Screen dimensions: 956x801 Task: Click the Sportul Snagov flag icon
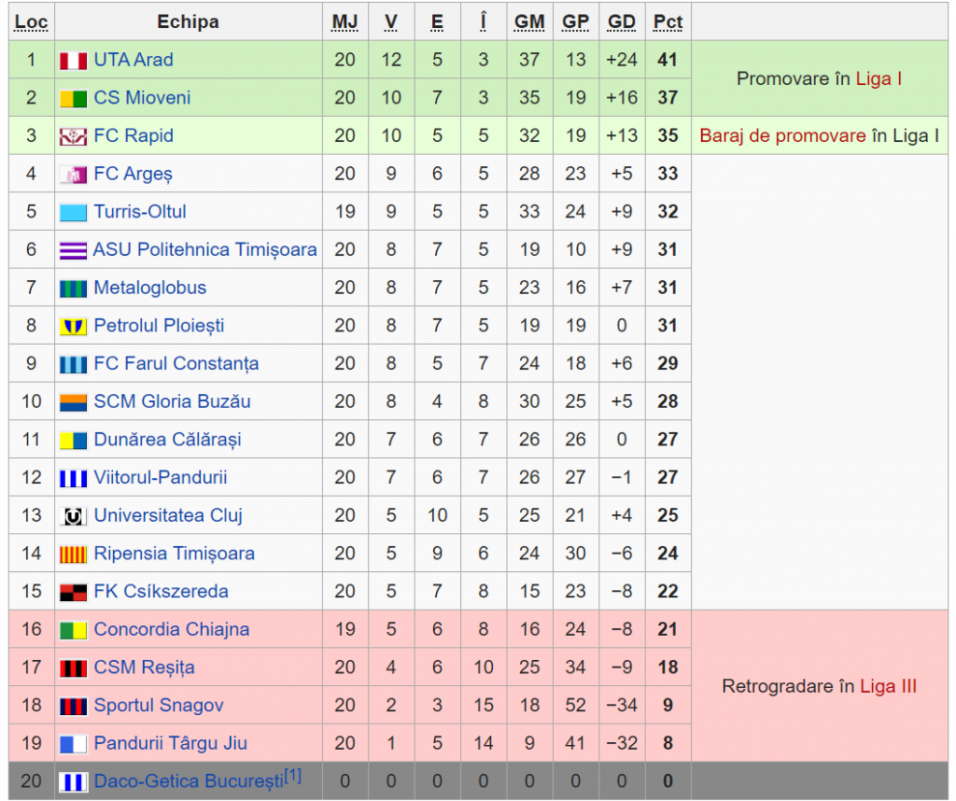pyautogui.click(x=73, y=707)
